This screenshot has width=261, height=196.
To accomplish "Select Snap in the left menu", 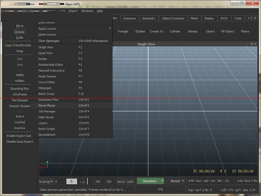I will [x=20, y=51].
